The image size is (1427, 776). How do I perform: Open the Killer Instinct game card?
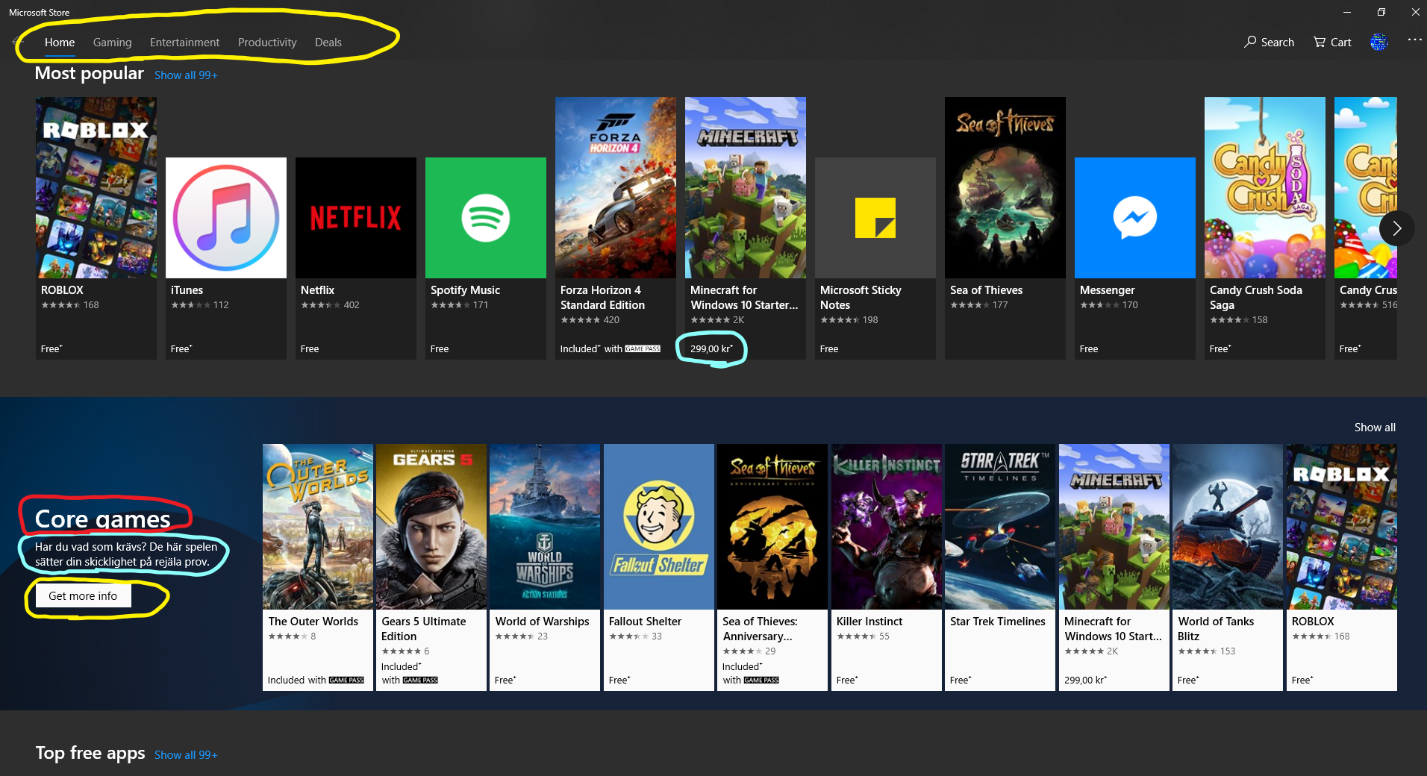coord(887,567)
